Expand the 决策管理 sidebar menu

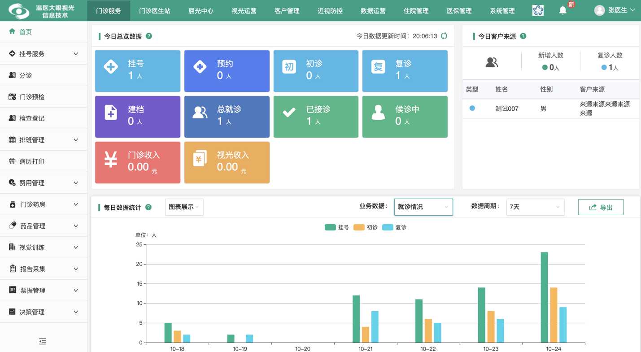44,312
